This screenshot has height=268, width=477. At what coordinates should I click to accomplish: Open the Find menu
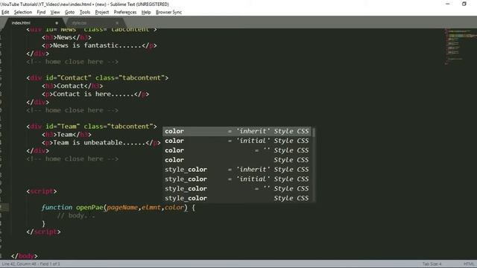(41, 12)
